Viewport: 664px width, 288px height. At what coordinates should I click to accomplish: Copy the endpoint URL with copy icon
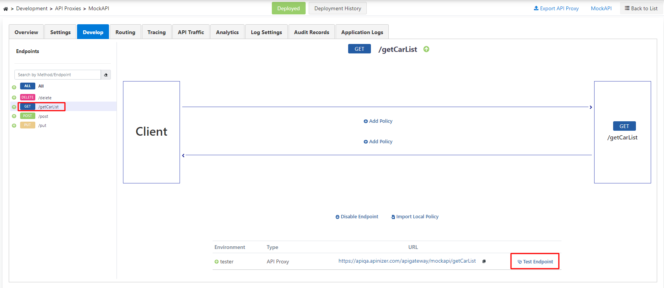coord(484,261)
